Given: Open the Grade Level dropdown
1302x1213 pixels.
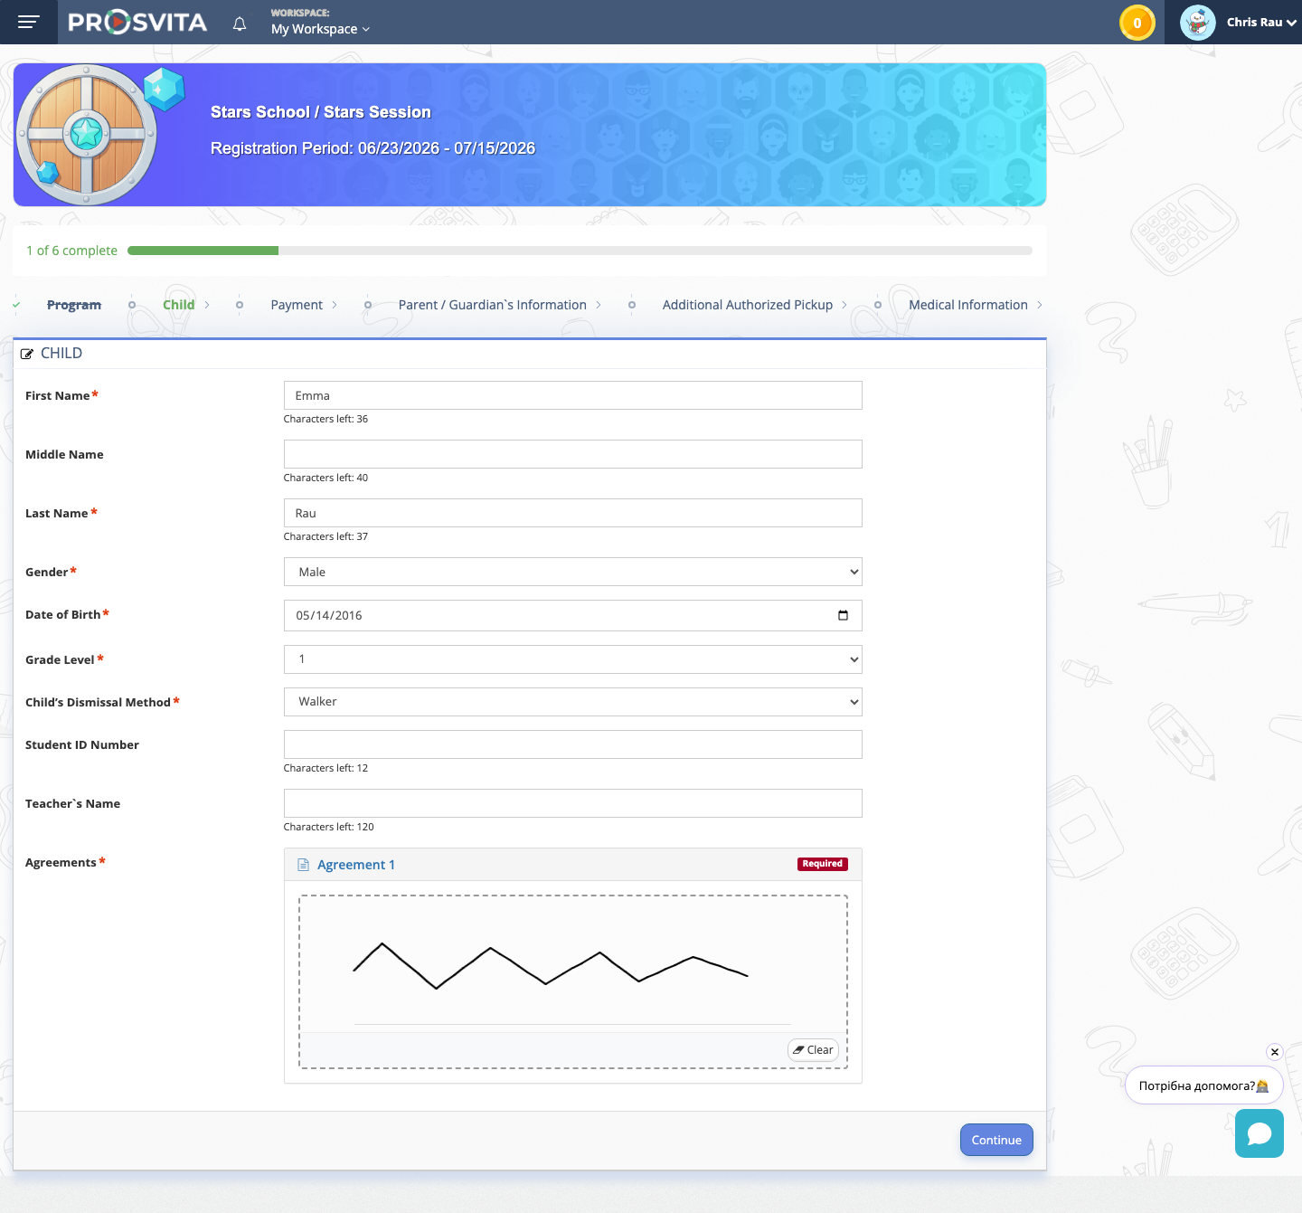Looking at the screenshot, I should click(573, 659).
